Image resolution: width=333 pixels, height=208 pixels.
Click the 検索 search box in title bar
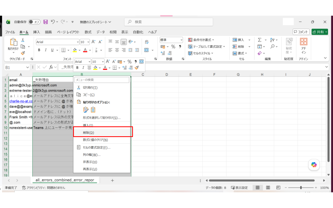pos(169,22)
